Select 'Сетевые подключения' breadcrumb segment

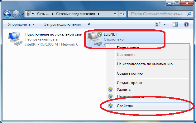pyautogui.click(x=75, y=14)
